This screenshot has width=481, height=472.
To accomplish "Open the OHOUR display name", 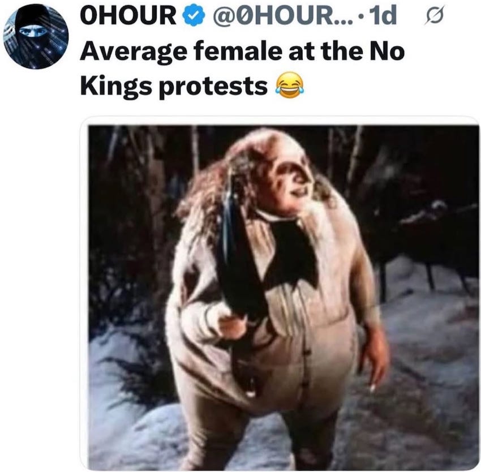I will pyautogui.click(x=128, y=16).
